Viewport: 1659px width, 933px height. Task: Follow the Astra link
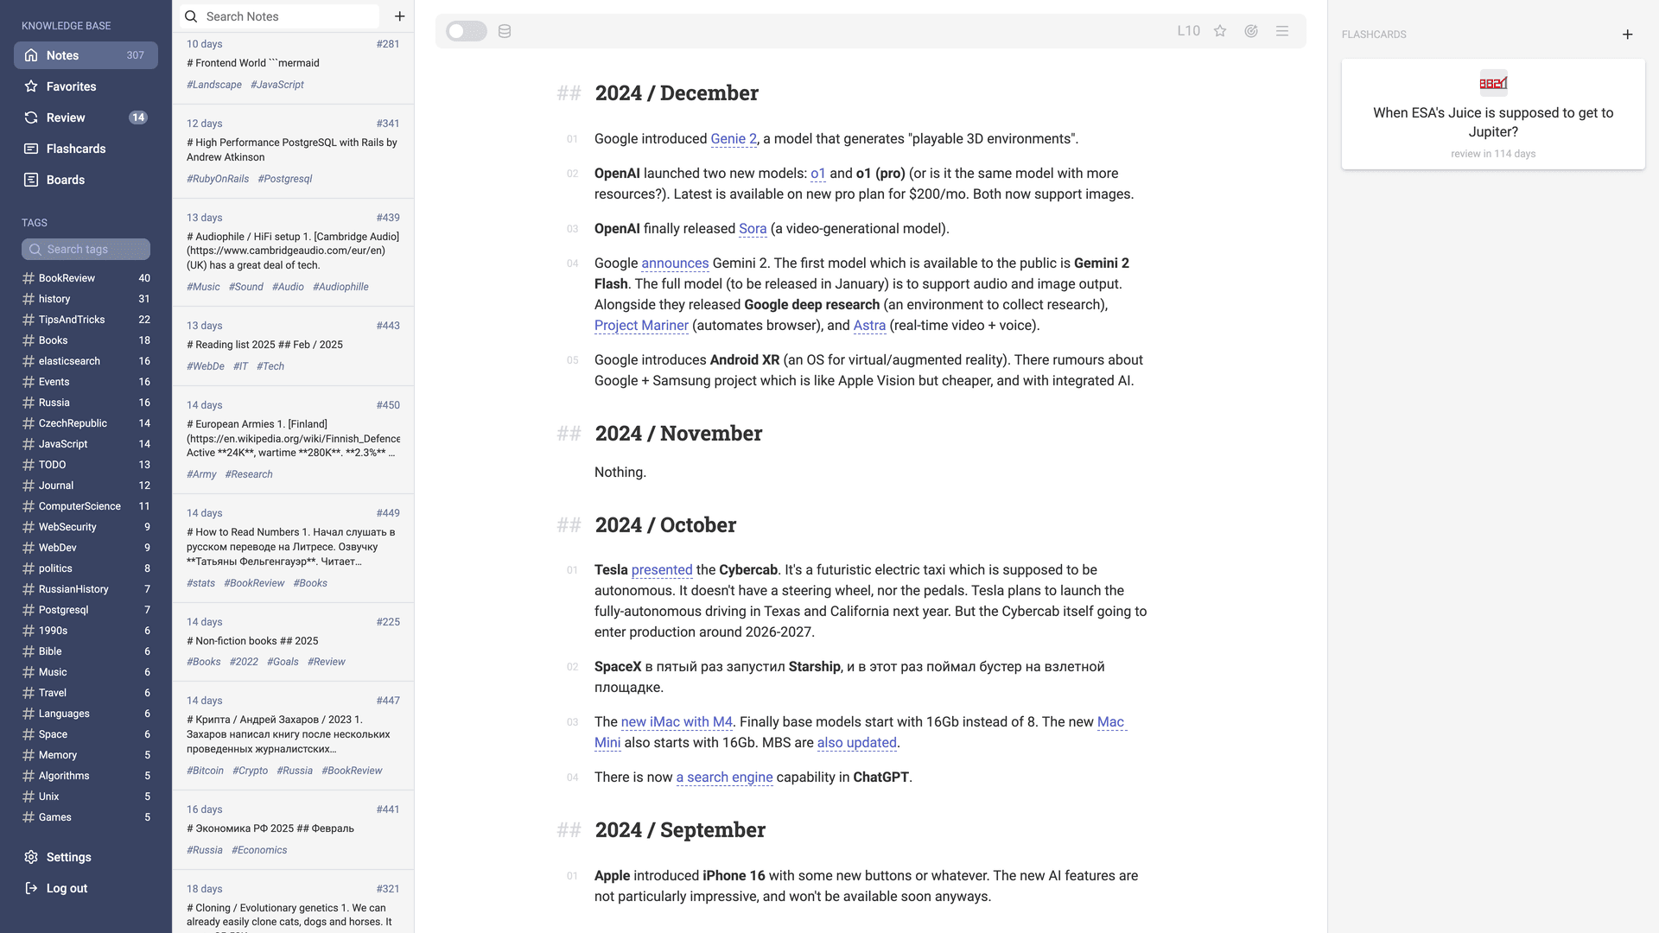pyautogui.click(x=869, y=326)
